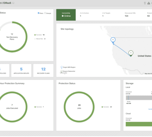
Task: Click the # of Targets value
Action: click(x=103, y=16)
